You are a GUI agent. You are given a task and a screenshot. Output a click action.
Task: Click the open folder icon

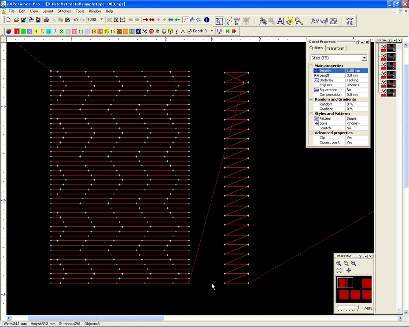[16, 20]
